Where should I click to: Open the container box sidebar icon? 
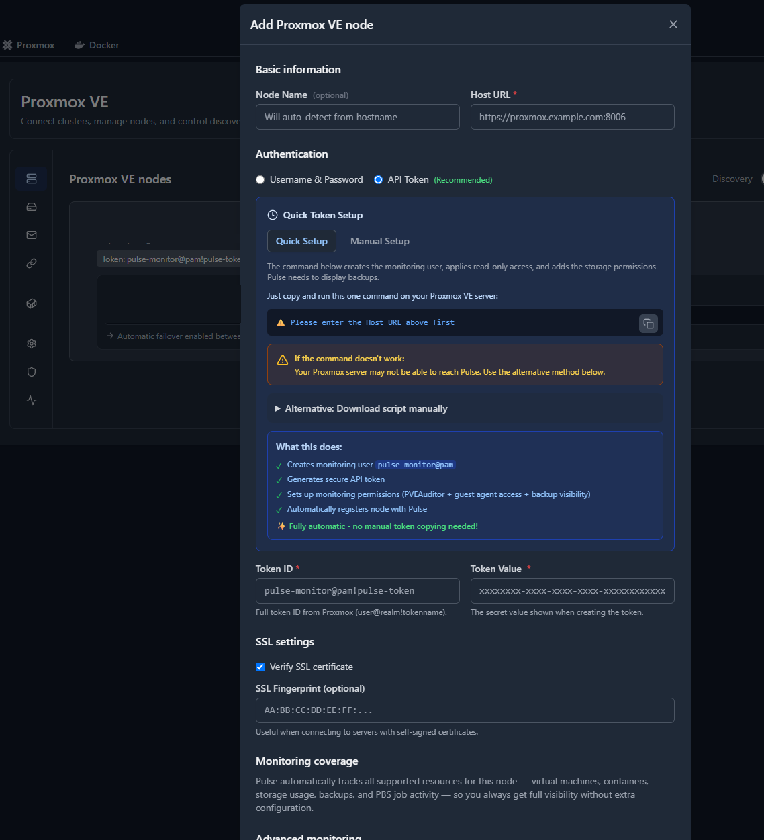(32, 304)
